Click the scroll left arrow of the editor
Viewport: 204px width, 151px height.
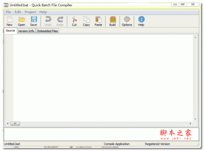pyautogui.click(x=8, y=124)
